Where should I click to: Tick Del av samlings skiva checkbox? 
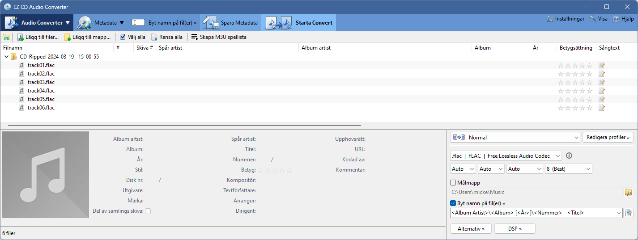148,211
